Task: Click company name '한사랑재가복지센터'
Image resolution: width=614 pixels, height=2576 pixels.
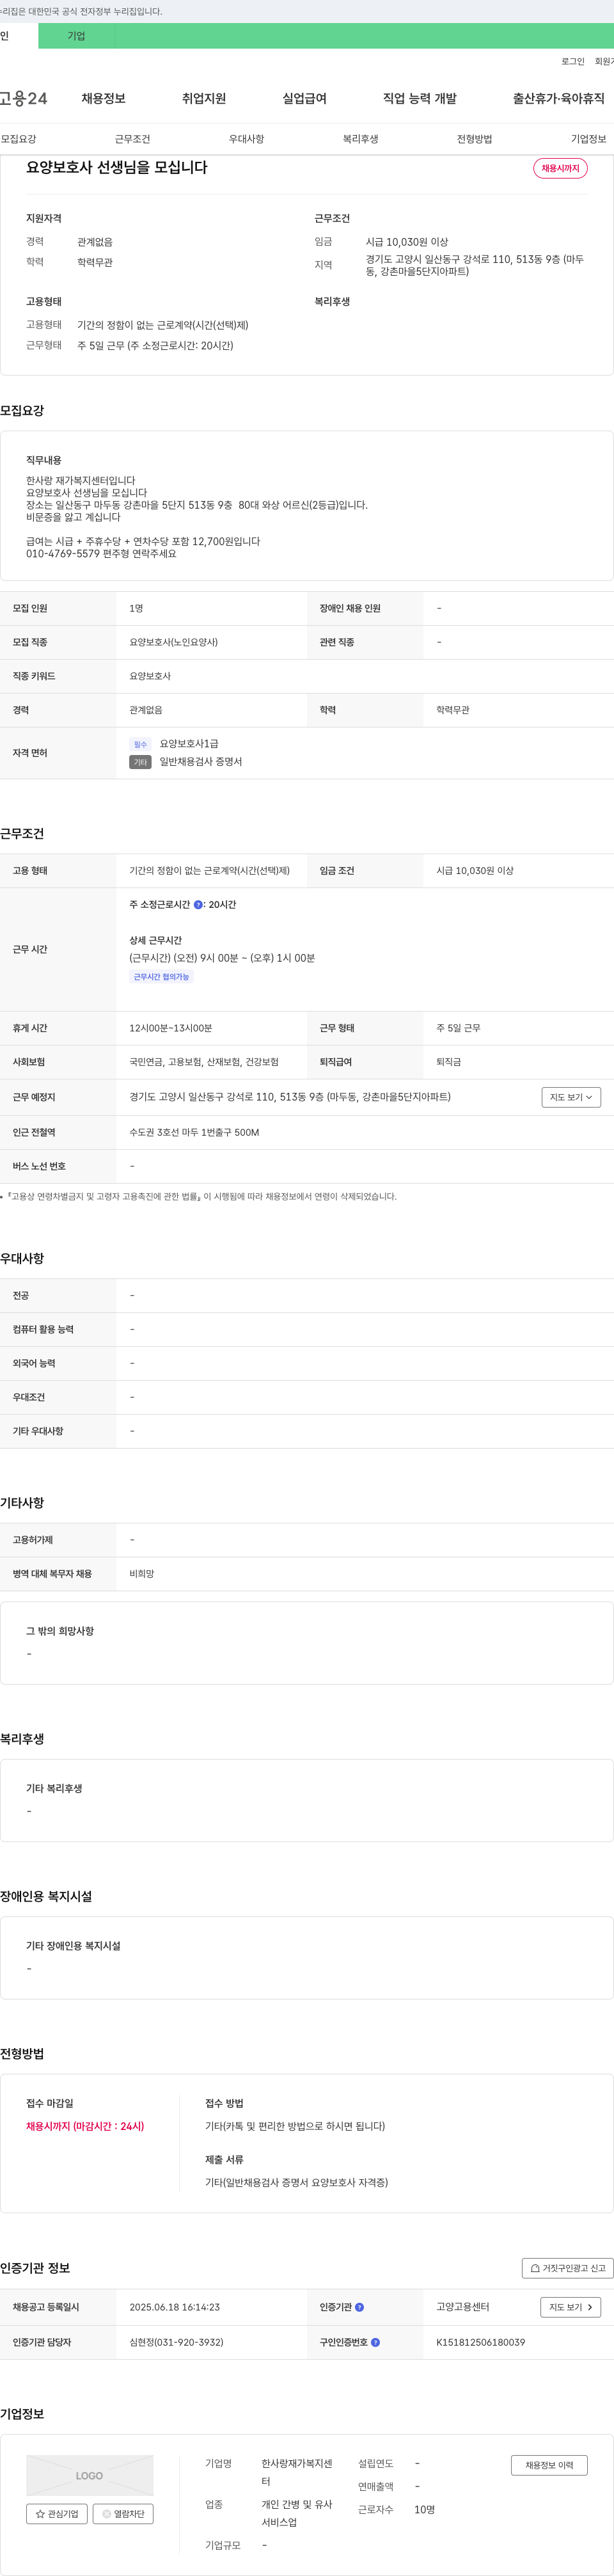Action: tap(296, 2472)
